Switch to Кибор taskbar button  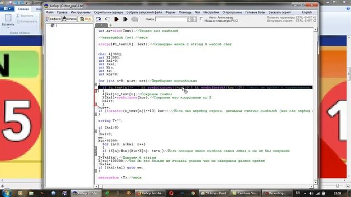pyautogui.click(x=86, y=193)
